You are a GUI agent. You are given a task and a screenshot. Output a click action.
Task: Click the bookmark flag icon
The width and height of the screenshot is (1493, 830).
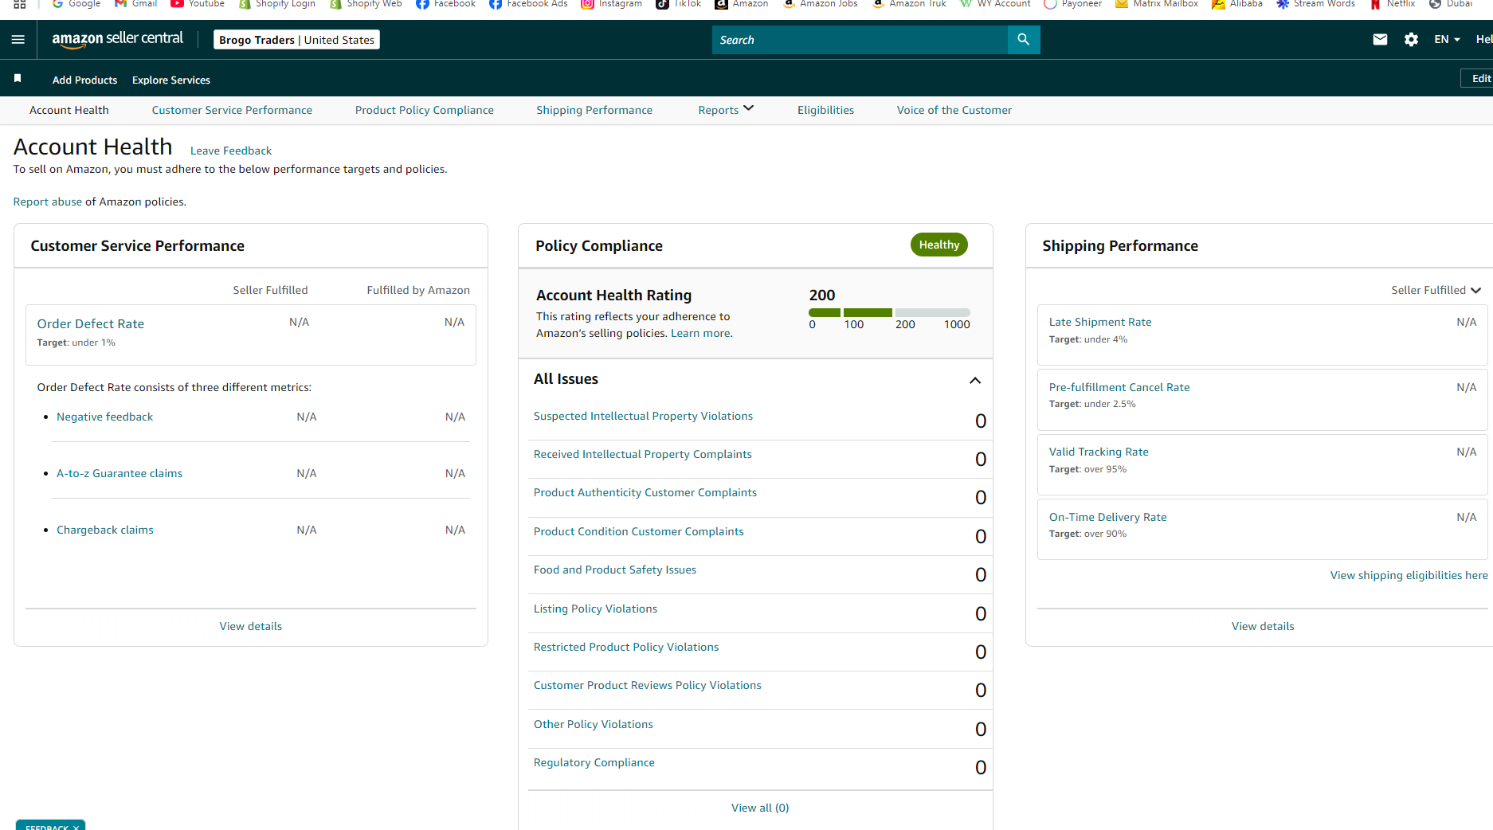(x=18, y=79)
